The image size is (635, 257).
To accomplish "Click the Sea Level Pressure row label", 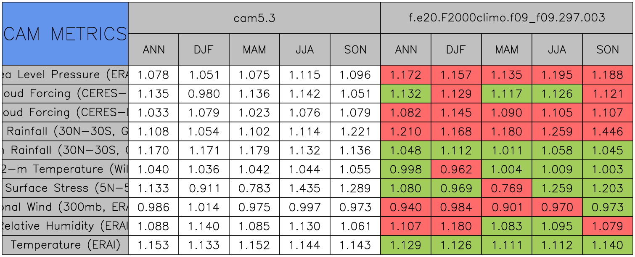I will 65,75.
